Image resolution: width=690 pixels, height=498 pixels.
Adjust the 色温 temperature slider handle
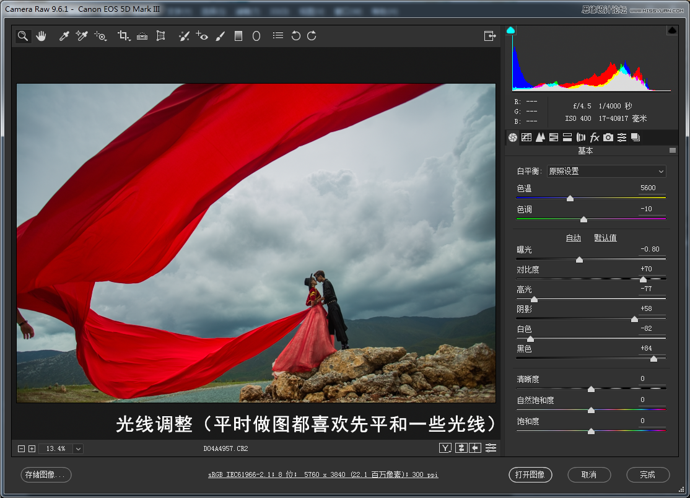point(570,198)
